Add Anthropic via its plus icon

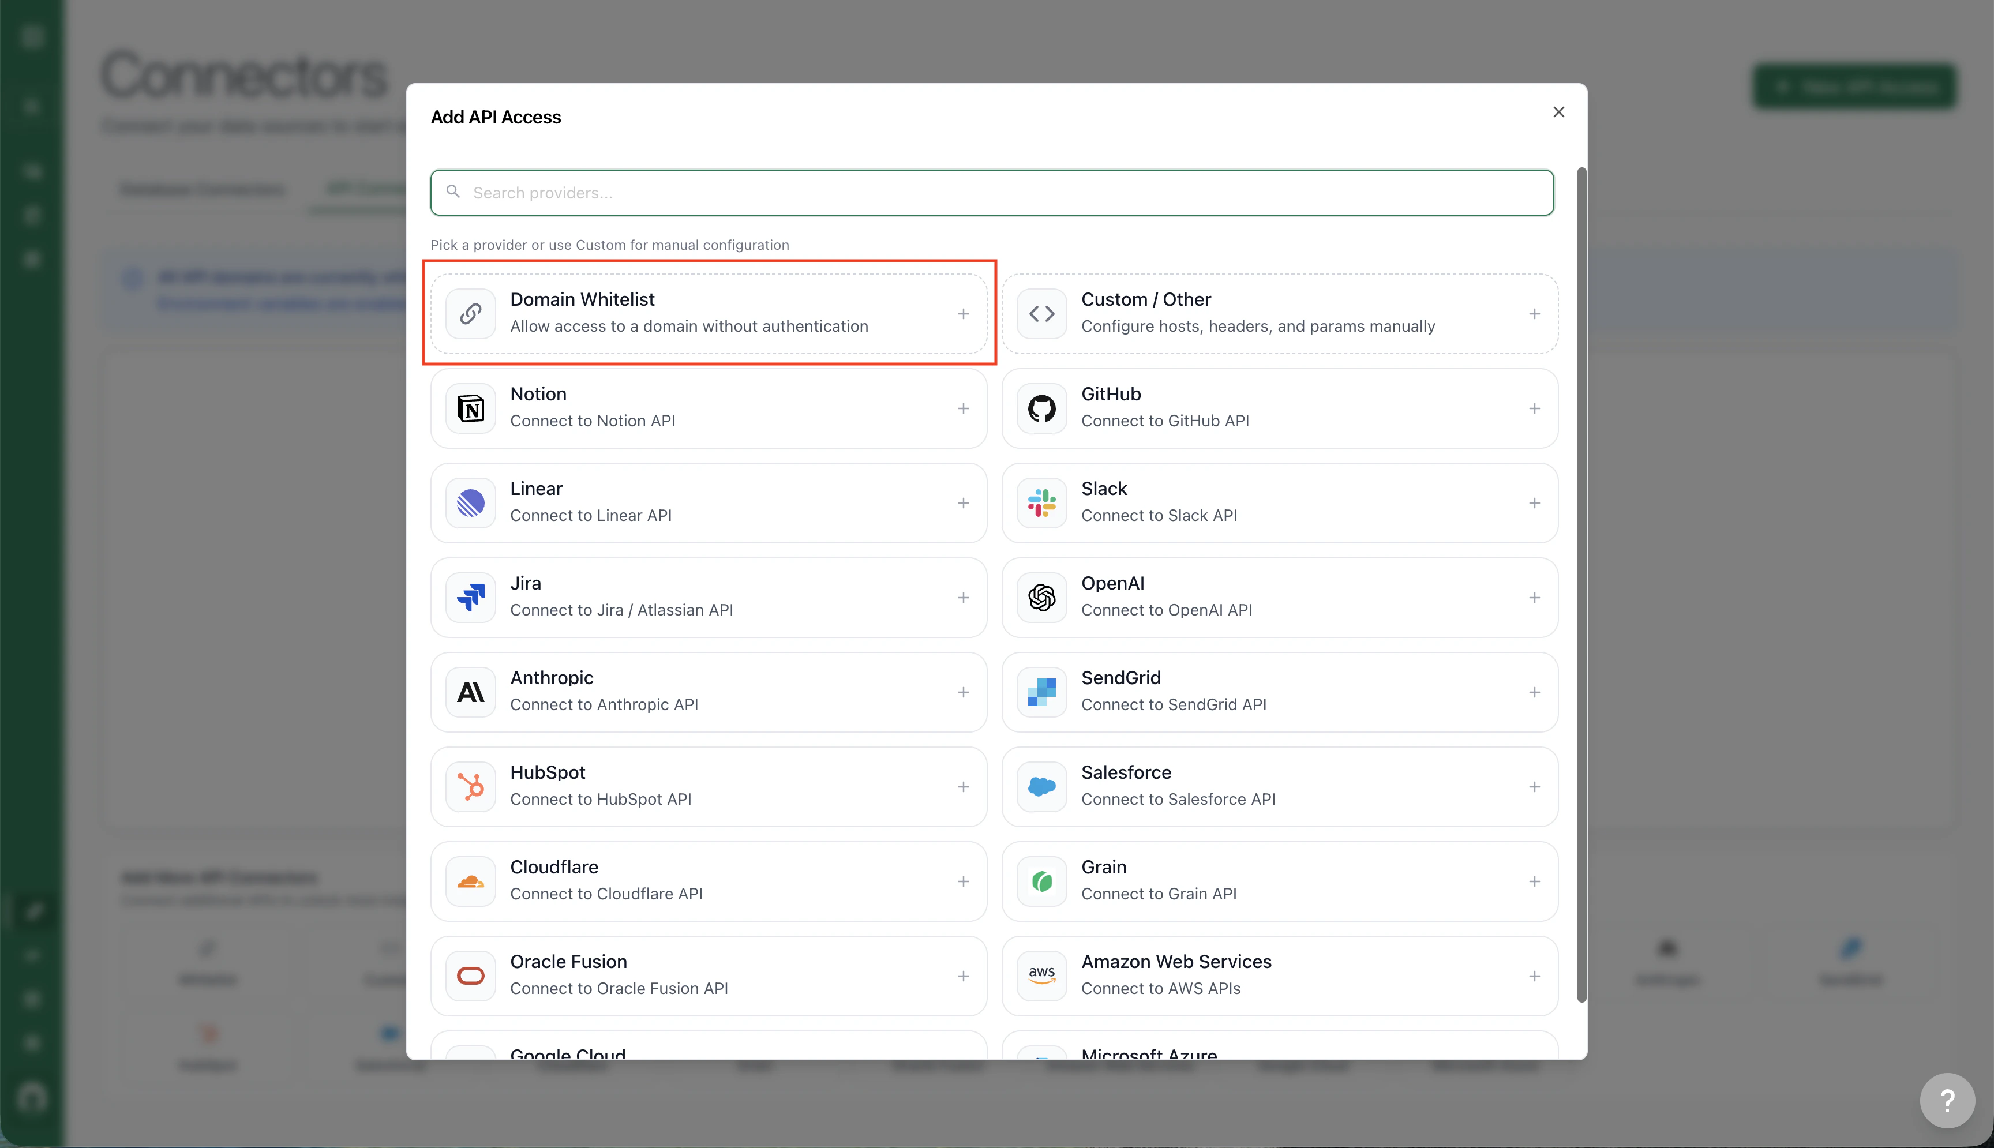click(x=964, y=692)
